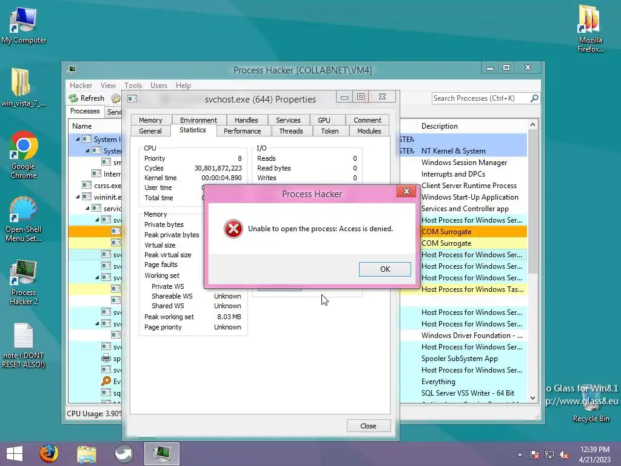Select the Processes tab in main window

tap(85, 111)
